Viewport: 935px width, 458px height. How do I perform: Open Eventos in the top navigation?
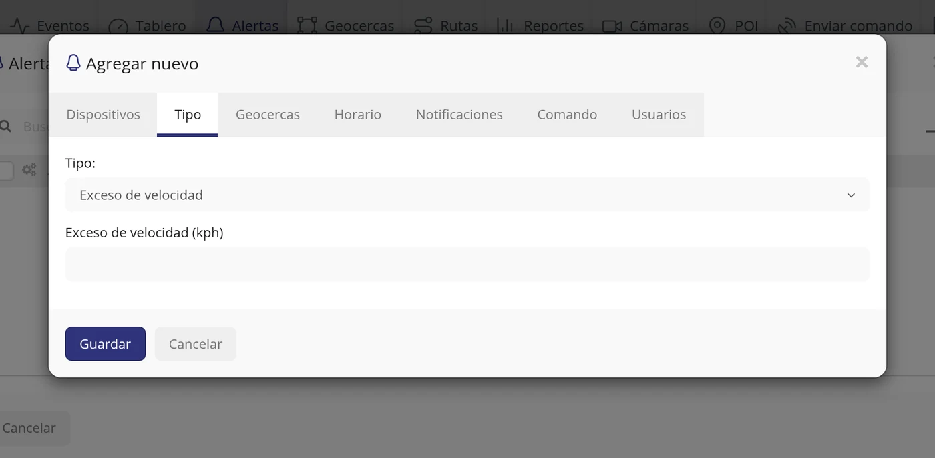pyautogui.click(x=50, y=25)
